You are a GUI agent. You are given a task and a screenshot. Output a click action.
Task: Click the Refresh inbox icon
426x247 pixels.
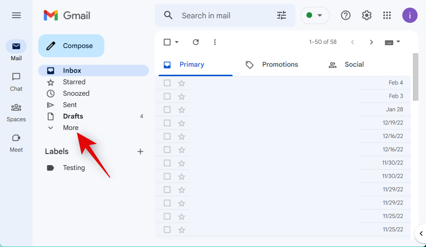click(x=196, y=42)
